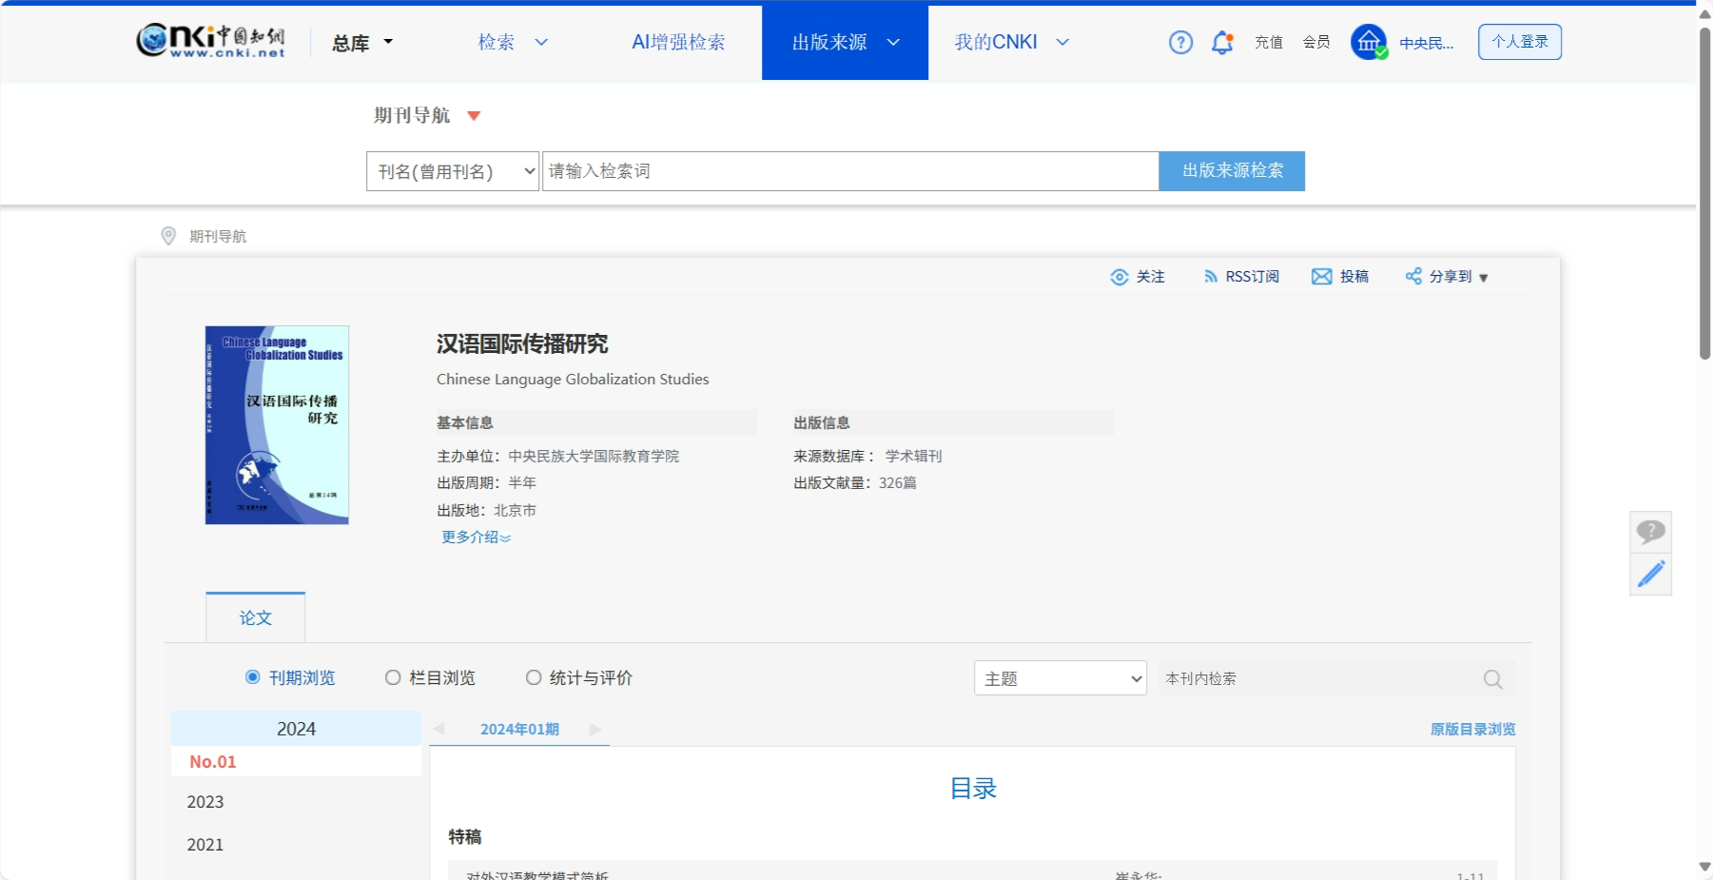The height and width of the screenshot is (880, 1713).
Task: Go to next issue arrow
Action: tap(595, 729)
